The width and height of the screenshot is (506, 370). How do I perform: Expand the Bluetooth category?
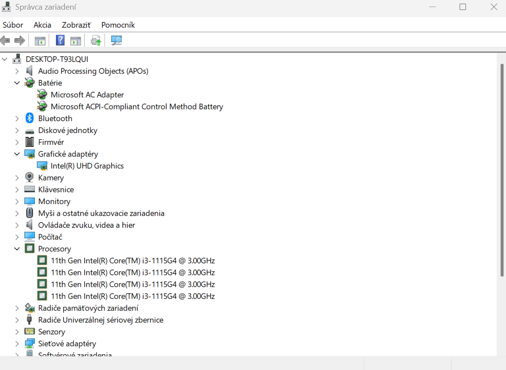click(17, 118)
